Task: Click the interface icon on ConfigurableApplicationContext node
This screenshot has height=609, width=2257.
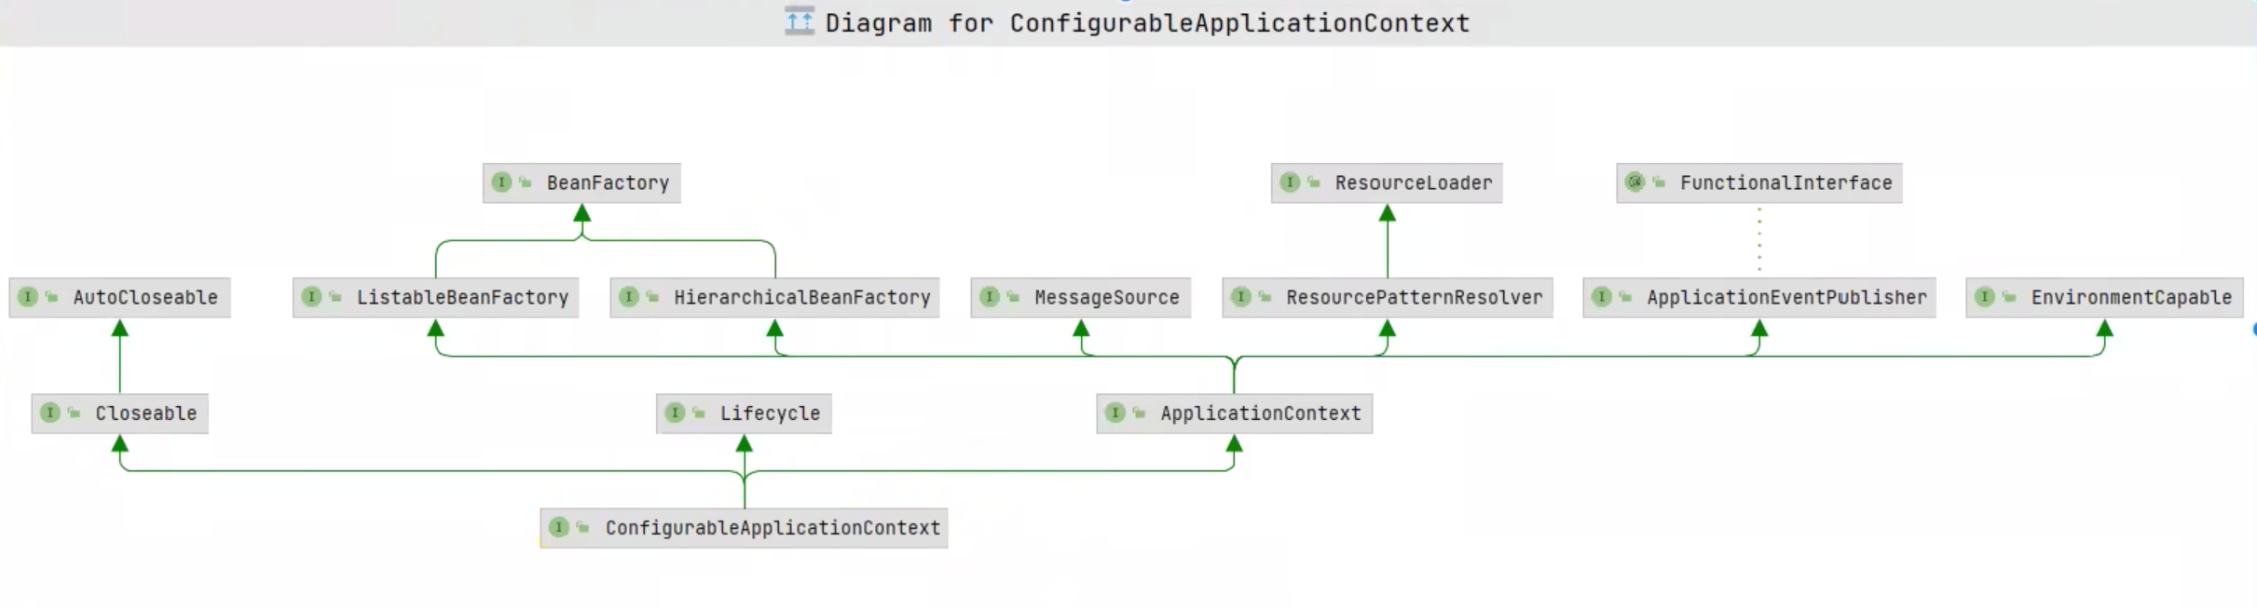Action: (x=559, y=528)
